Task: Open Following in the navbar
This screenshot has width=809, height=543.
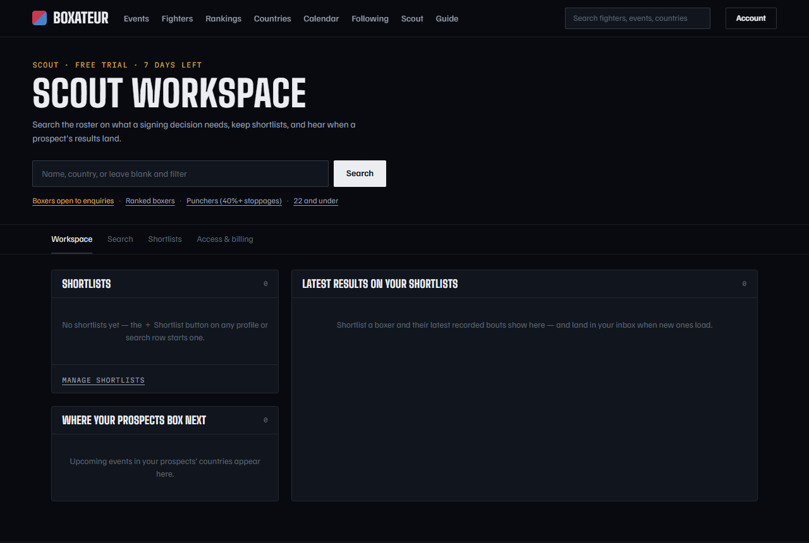Action: (370, 18)
